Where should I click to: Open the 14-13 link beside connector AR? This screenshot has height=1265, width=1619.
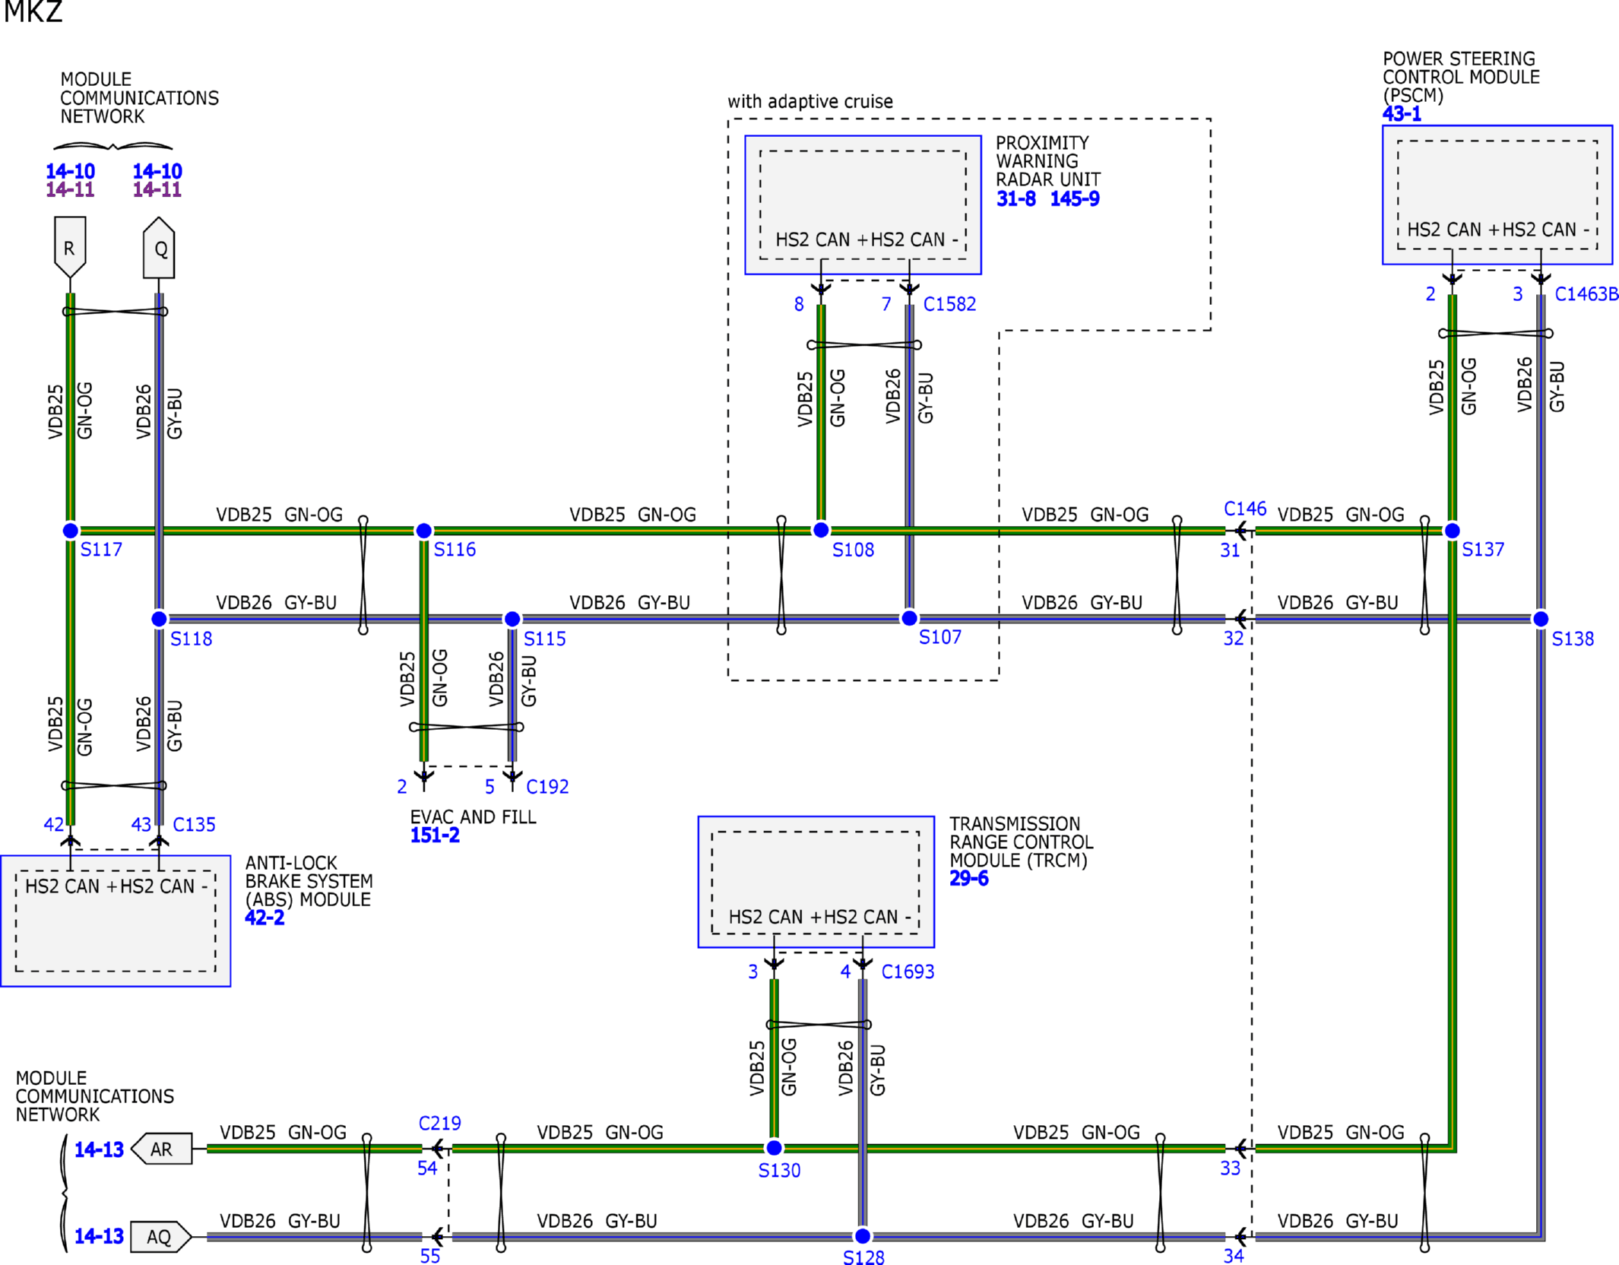[99, 1149]
